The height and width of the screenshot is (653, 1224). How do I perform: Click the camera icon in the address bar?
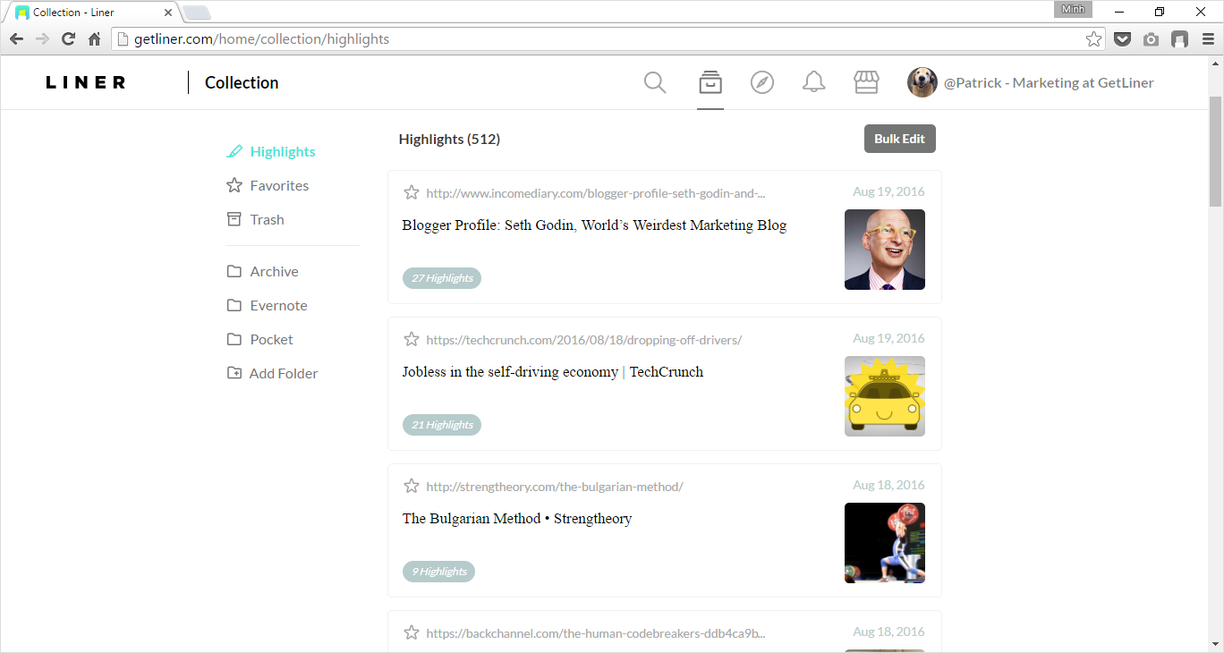[1151, 38]
